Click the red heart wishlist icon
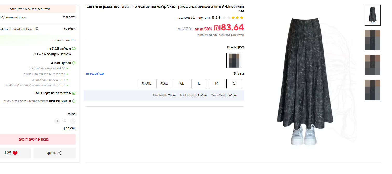Viewport: 392px width, 174px height. (15, 153)
